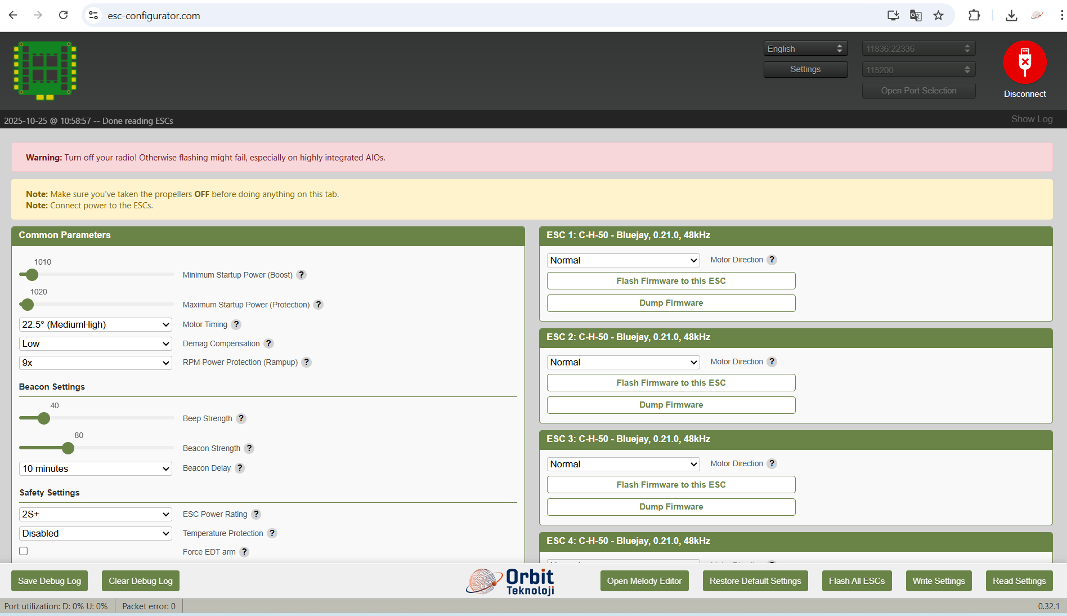This screenshot has height=616, width=1067.
Task: Click the Beacon Strength slider handle
Action: pyautogui.click(x=68, y=448)
